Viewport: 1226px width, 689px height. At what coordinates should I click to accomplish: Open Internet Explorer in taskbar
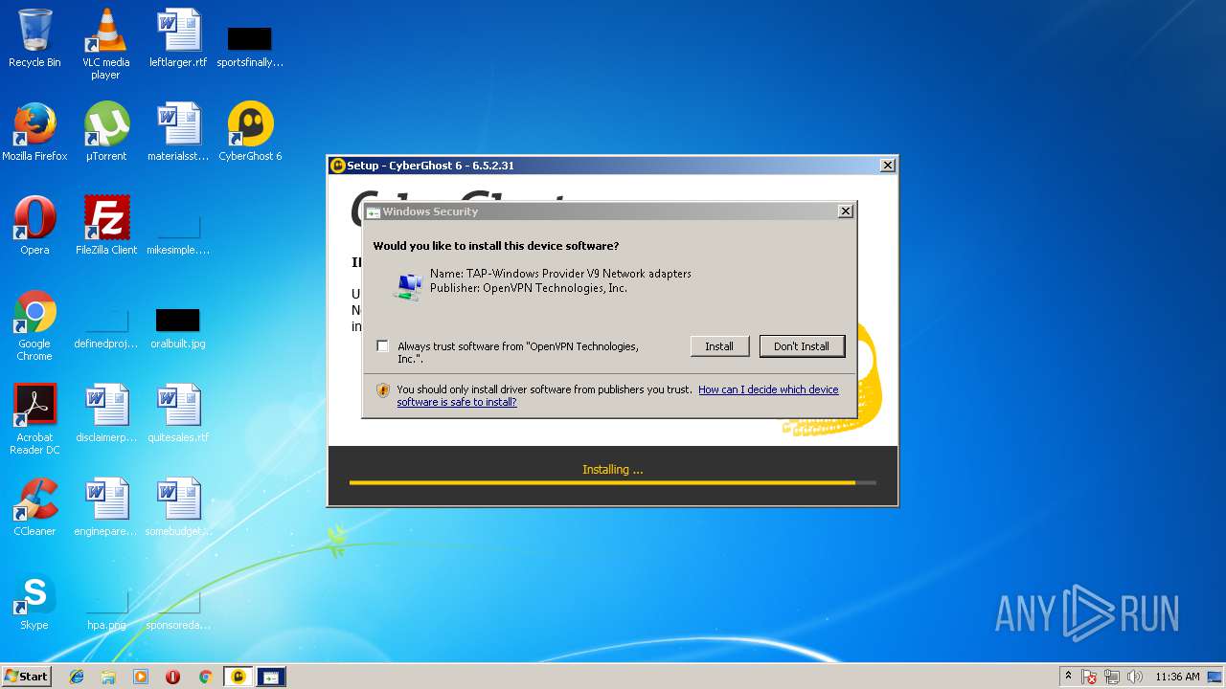77,677
